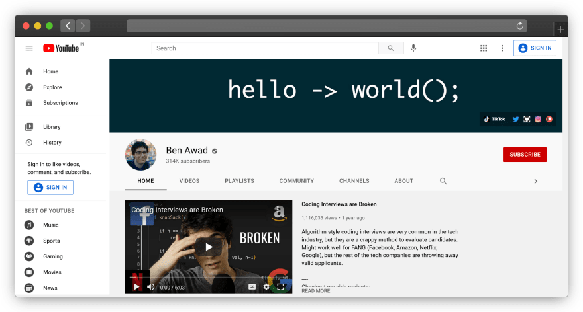This screenshot has width=583, height=312.
Task: Click the video progress bar
Action: [209, 278]
